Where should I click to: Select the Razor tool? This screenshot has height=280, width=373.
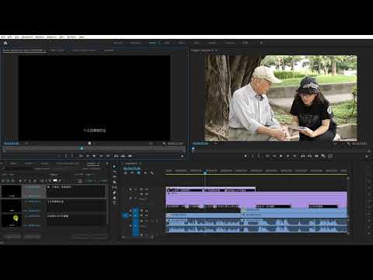tap(115, 182)
